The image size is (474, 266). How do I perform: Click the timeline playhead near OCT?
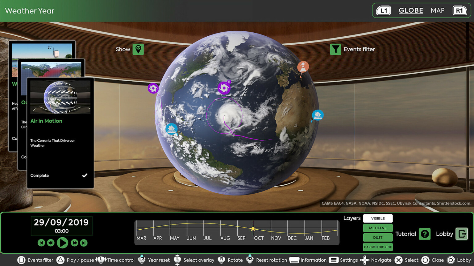tap(253, 228)
